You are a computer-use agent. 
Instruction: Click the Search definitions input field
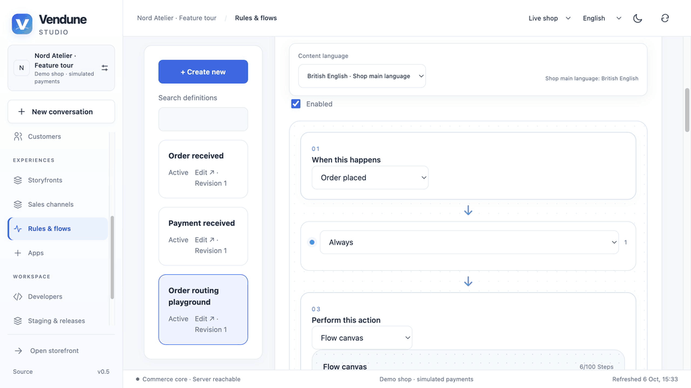pos(203,119)
